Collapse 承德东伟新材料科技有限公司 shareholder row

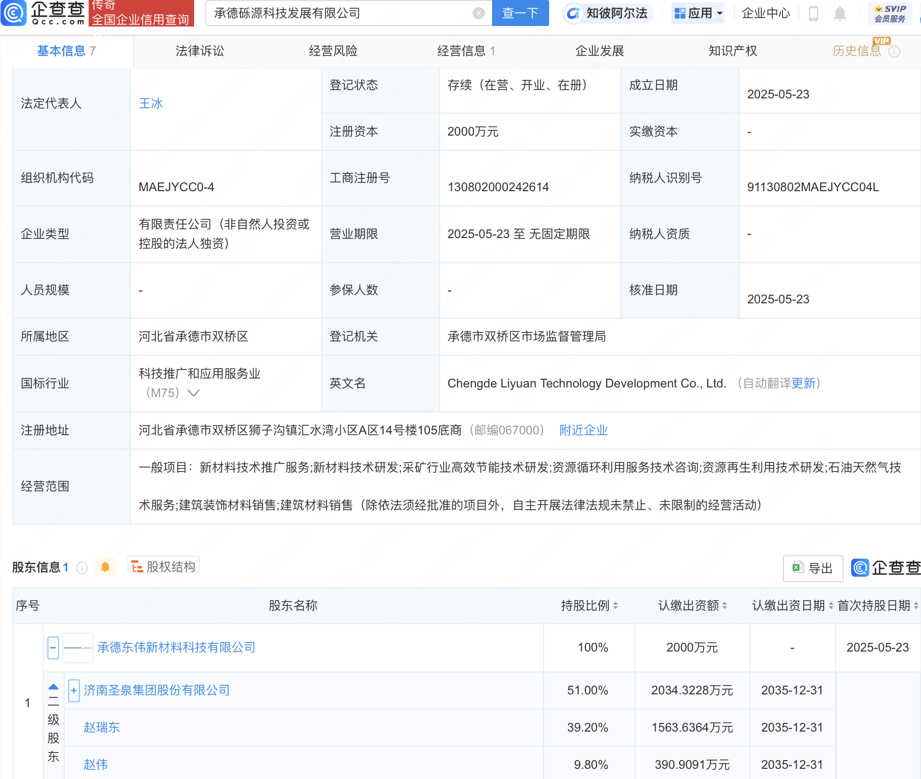[53, 648]
